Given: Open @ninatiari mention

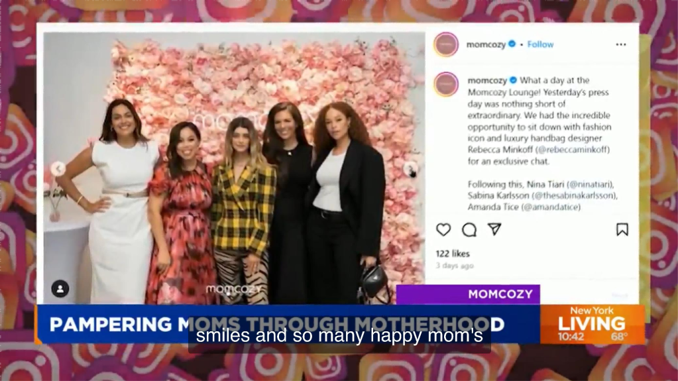Looking at the screenshot, I should pyautogui.click(x=590, y=184).
